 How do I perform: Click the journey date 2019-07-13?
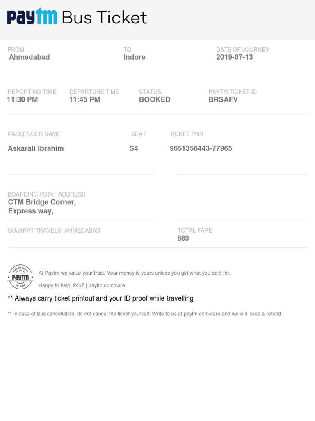(235, 57)
